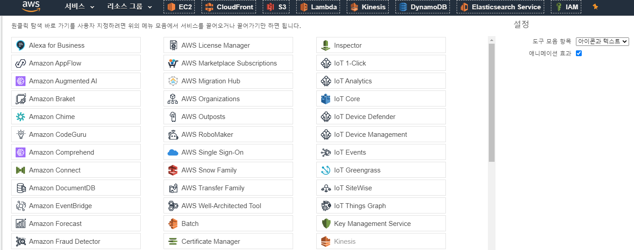Open Elasticsearch Service toolbar shortcut
Screen dimensions: 634x250
click(500, 7)
